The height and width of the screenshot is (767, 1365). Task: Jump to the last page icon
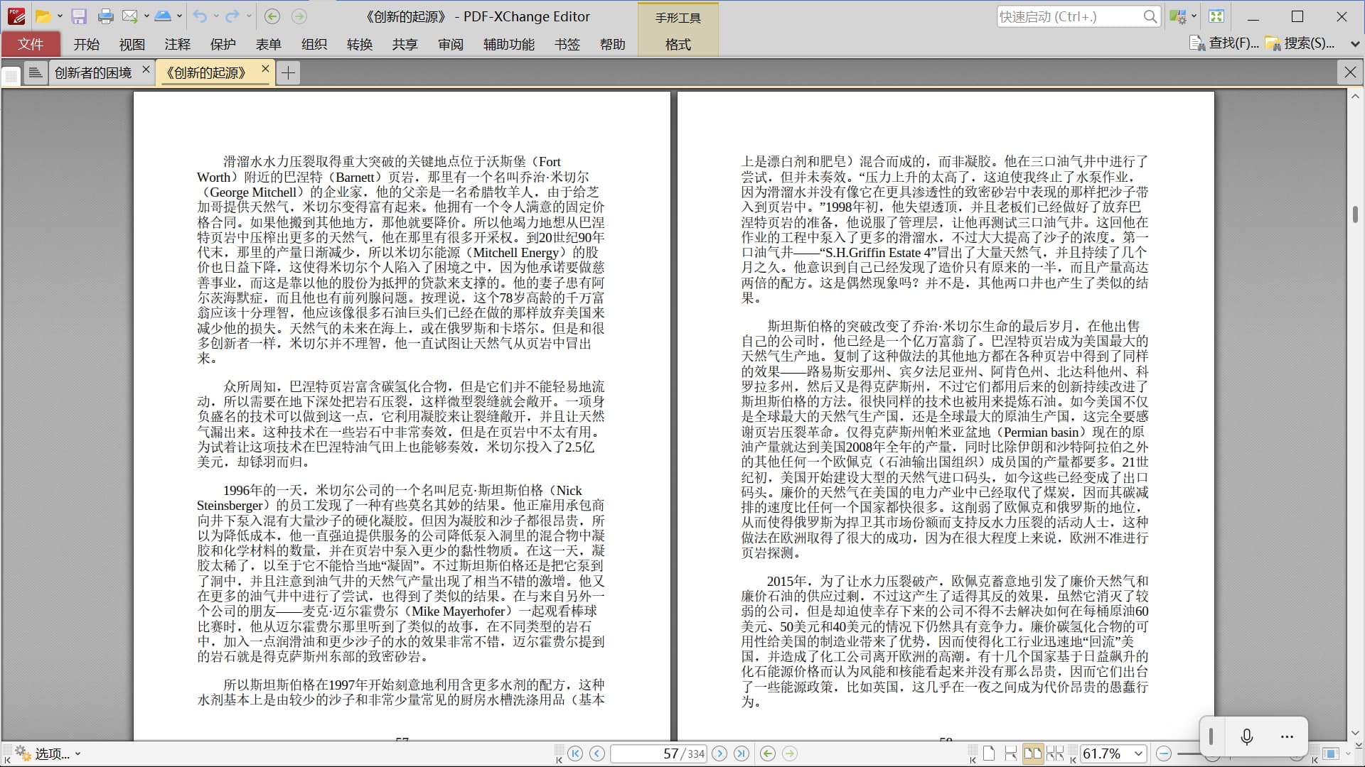pos(741,754)
